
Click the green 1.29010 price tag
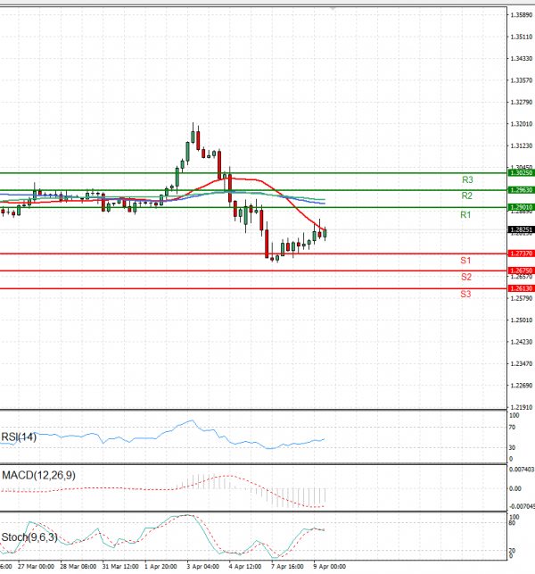pyautogui.click(x=521, y=207)
